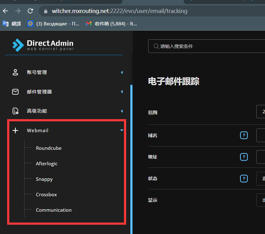Click the account management person icon
This screenshot has height=234, width=265.
click(x=15, y=72)
